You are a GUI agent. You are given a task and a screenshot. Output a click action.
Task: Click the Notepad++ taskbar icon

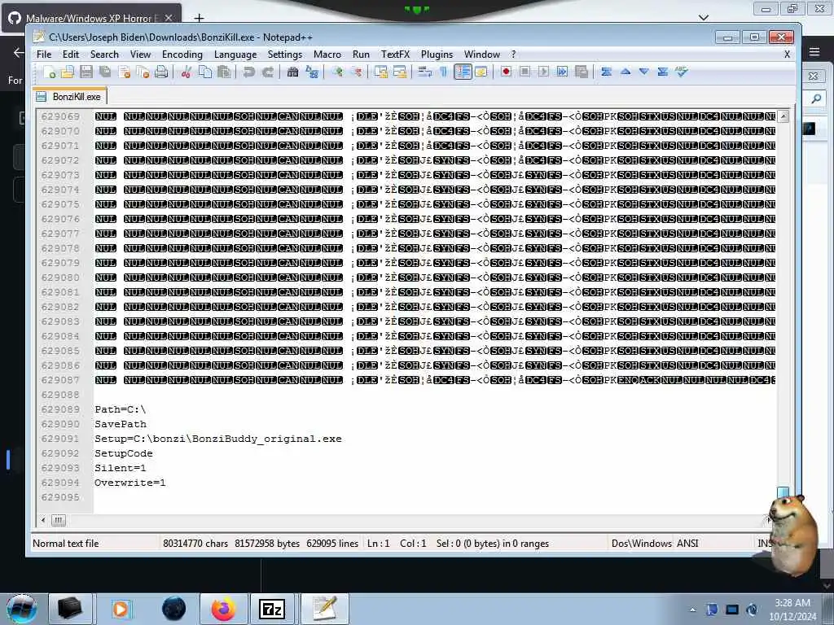tap(324, 609)
